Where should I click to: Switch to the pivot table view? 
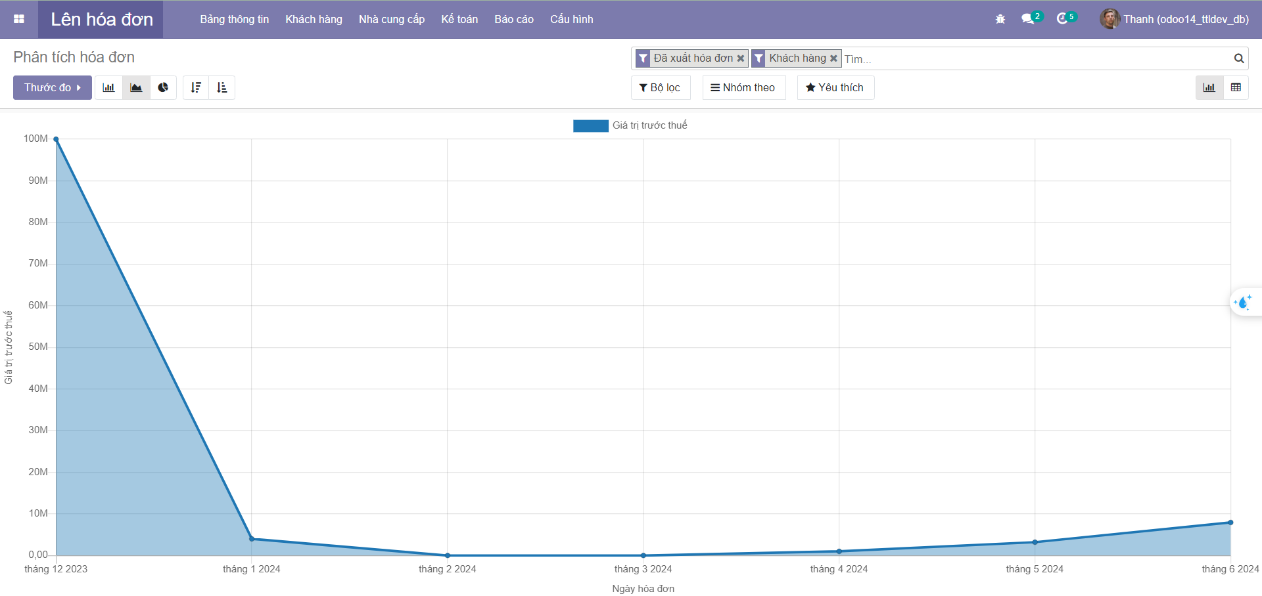1236,87
